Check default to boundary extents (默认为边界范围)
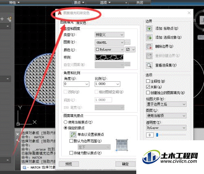This screenshot has height=174, width=204. click(x=71, y=141)
